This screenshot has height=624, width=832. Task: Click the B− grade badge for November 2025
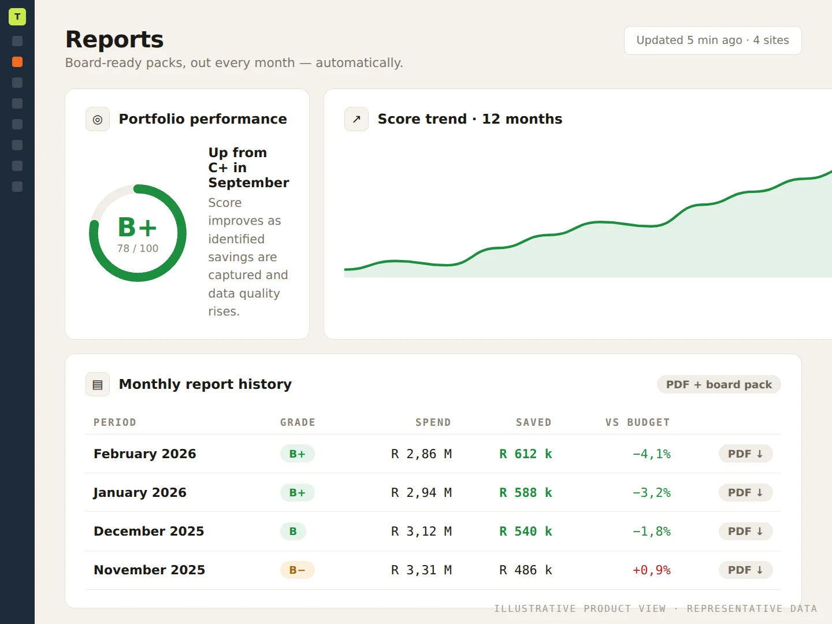(x=298, y=570)
